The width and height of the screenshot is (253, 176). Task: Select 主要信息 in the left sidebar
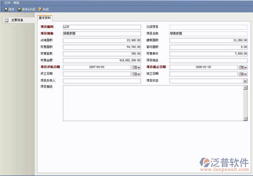pyautogui.click(x=17, y=20)
